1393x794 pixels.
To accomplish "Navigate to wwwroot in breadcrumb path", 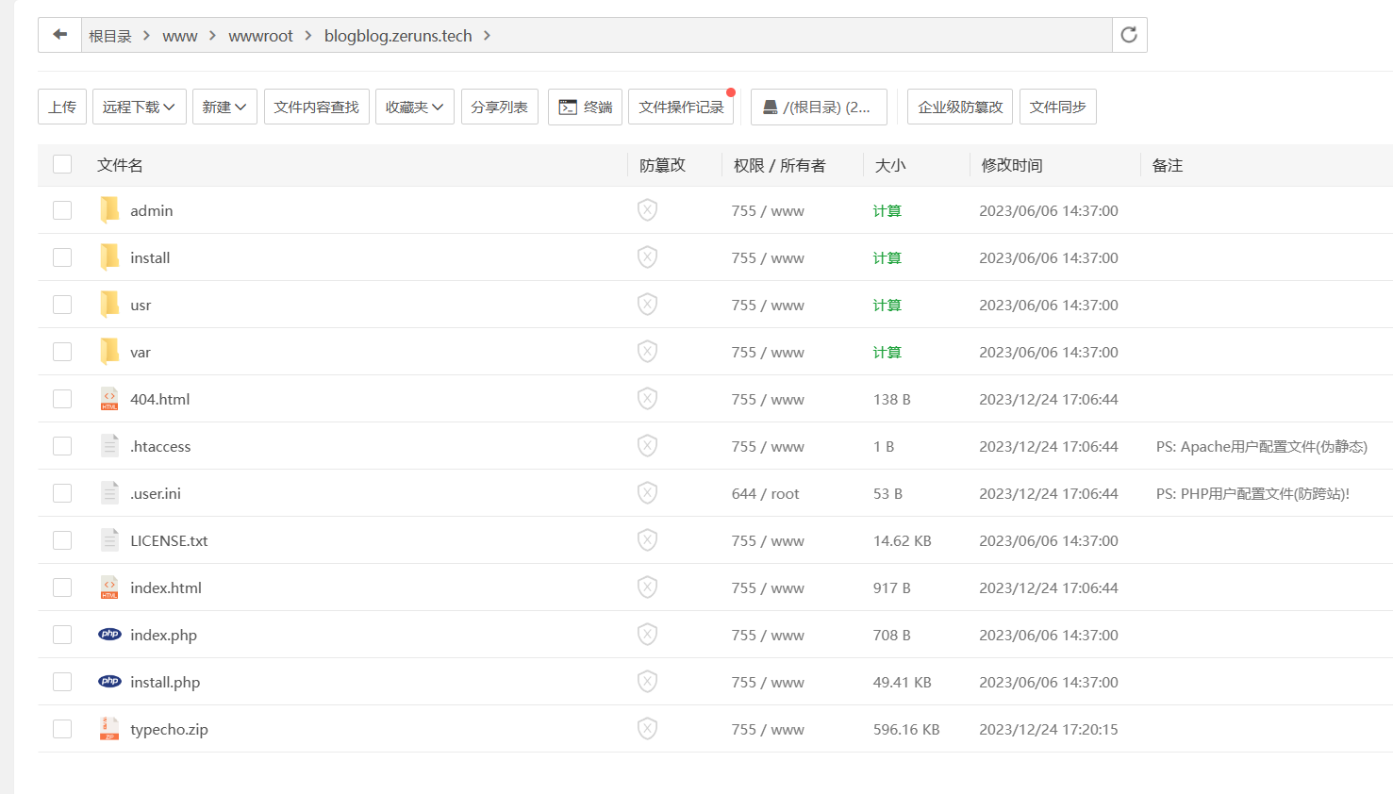I will (x=260, y=36).
